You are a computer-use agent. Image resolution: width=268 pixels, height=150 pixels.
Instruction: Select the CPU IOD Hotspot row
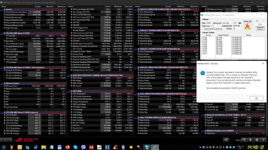(x=33, y=131)
